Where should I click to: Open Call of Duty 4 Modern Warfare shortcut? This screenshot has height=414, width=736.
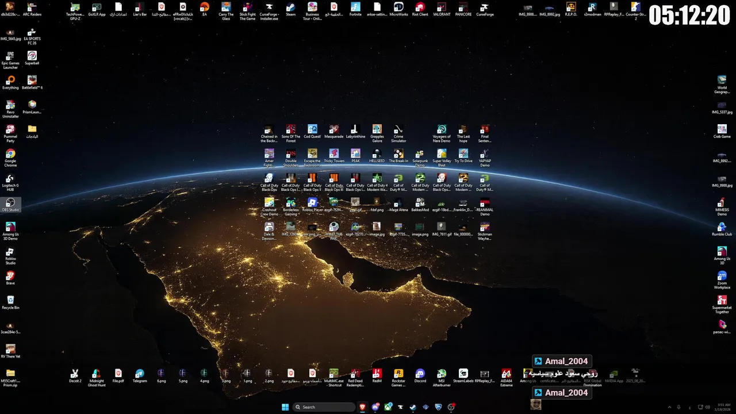377,182
